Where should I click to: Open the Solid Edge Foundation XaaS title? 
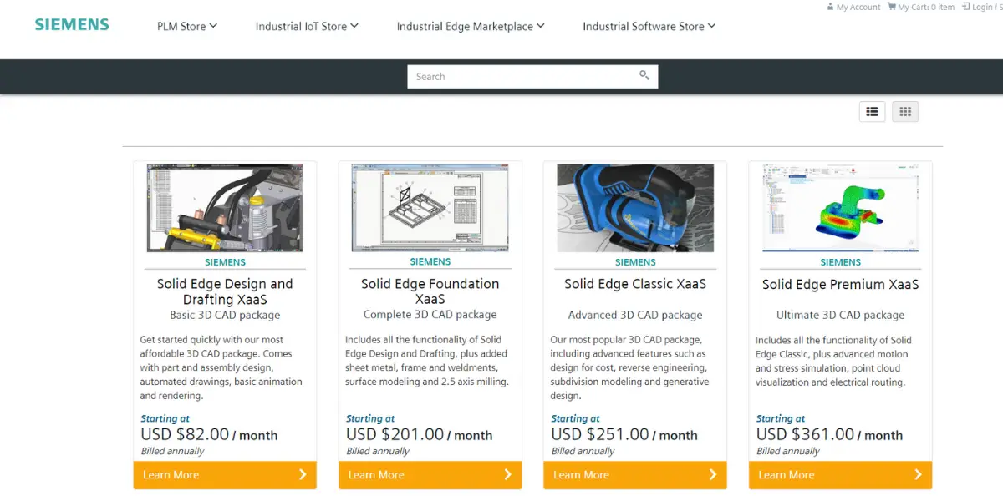(x=430, y=291)
